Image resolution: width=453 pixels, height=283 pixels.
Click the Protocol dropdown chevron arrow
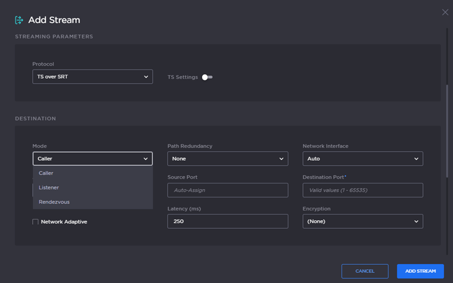(146, 76)
